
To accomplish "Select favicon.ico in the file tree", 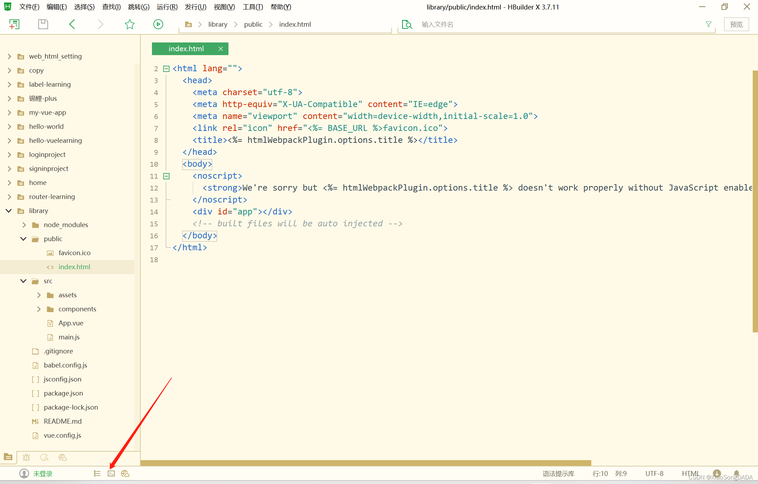I will 74,253.
